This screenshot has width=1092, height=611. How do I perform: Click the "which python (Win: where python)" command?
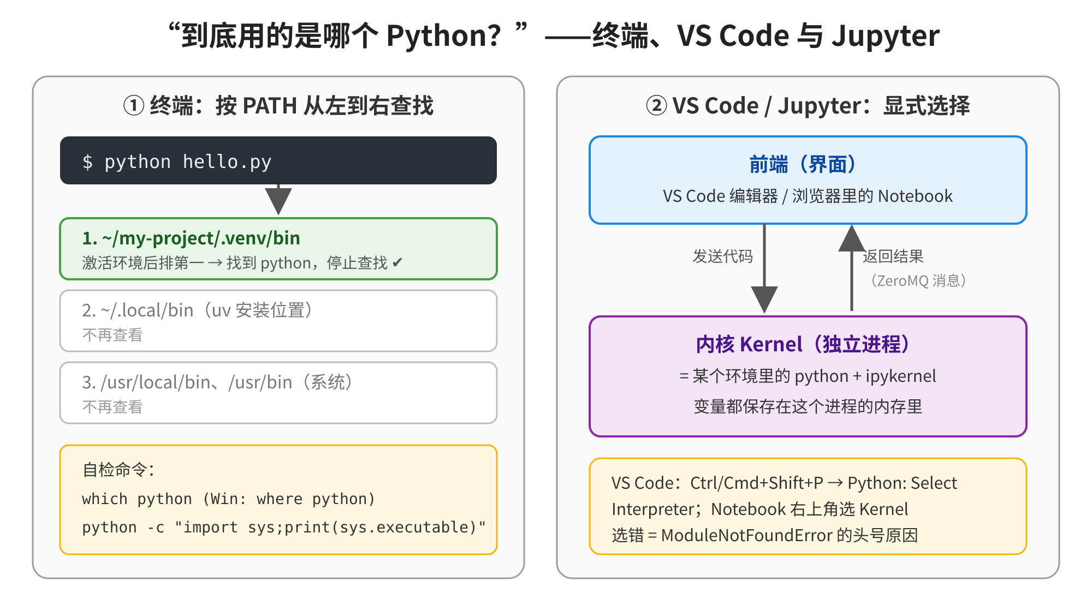(x=229, y=499)
